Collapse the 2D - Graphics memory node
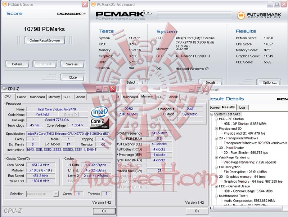 pos(216,177)
